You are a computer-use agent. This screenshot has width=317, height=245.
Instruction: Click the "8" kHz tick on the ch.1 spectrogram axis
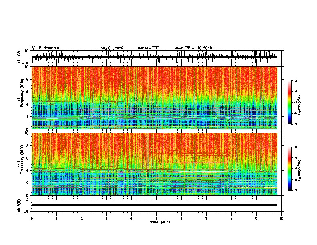point(28,79)
